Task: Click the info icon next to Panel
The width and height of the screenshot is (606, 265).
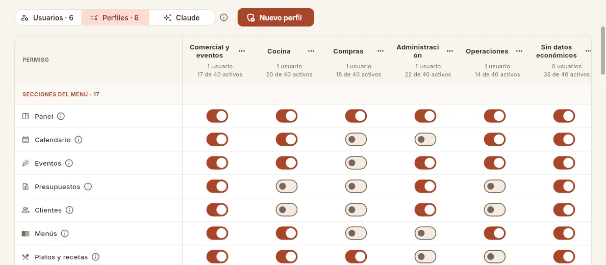Action: [x=61, y=116]
